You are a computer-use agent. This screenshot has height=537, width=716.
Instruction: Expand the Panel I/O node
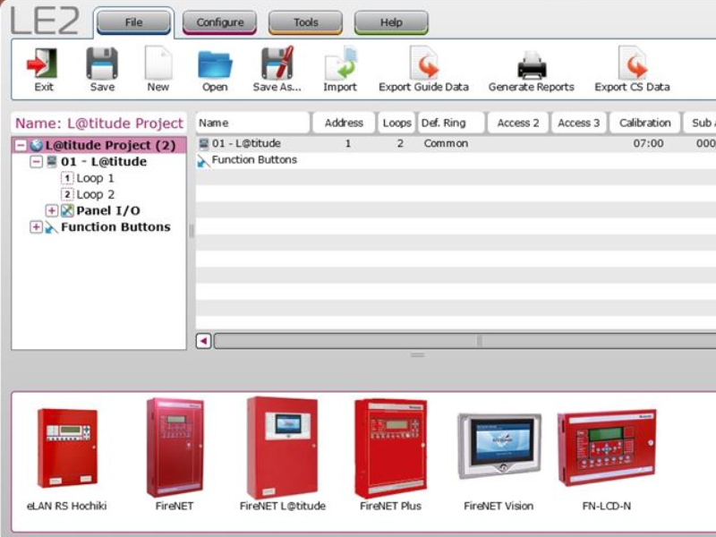[x=52, y=210]
